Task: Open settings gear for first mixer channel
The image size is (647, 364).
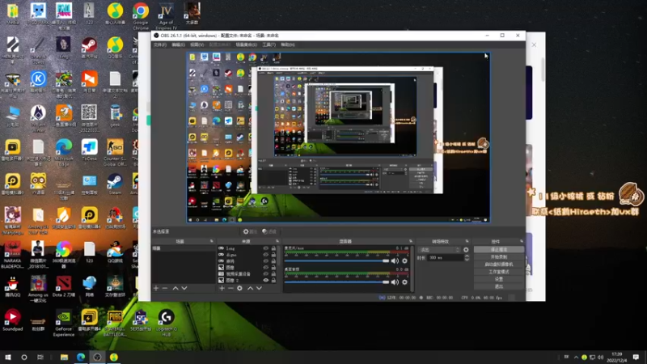Action: tap(404, 260)
